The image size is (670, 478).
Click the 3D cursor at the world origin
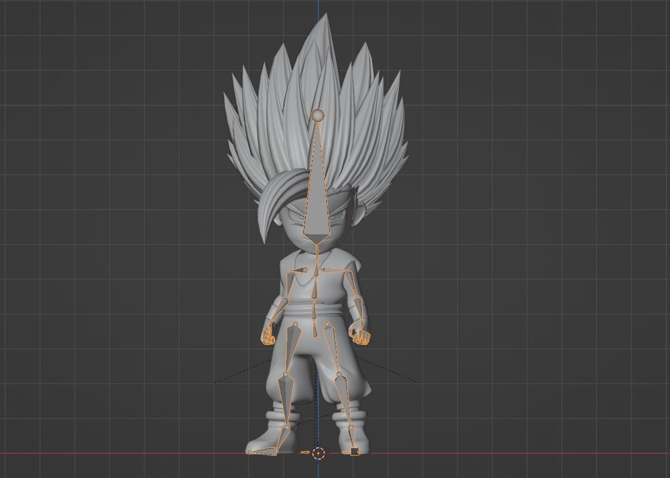pos(318,454)
